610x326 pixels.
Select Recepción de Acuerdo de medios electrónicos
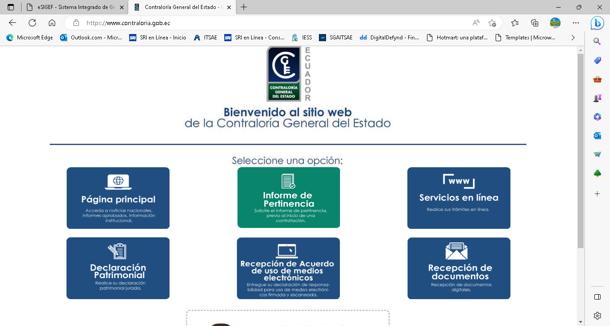tap(288, 268)
